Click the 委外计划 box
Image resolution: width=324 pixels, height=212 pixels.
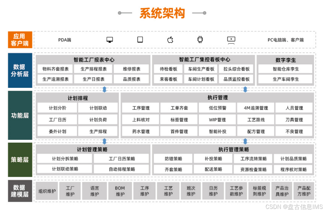pyautogui.click(x=57, y=131)
